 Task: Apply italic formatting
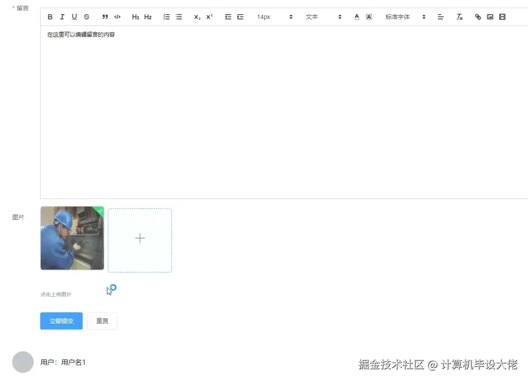coord(62,17)
